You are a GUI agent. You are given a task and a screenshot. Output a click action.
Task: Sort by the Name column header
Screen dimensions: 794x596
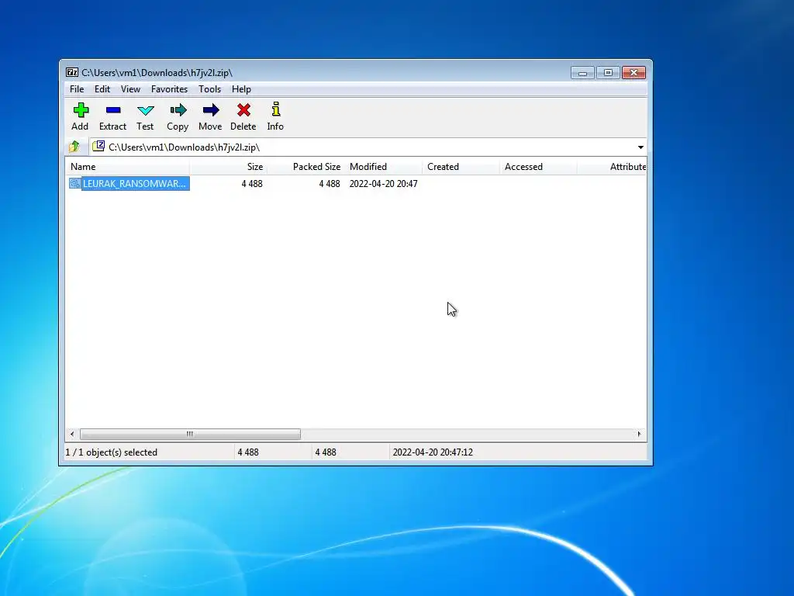pyautogui.click(x=128, y=167)
